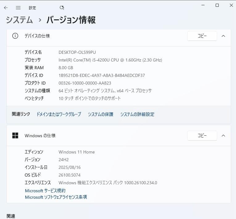Open Microsoft サービス規約 link

[45, 191]
